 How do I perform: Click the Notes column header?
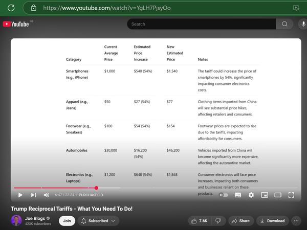[x=203, y=59]
